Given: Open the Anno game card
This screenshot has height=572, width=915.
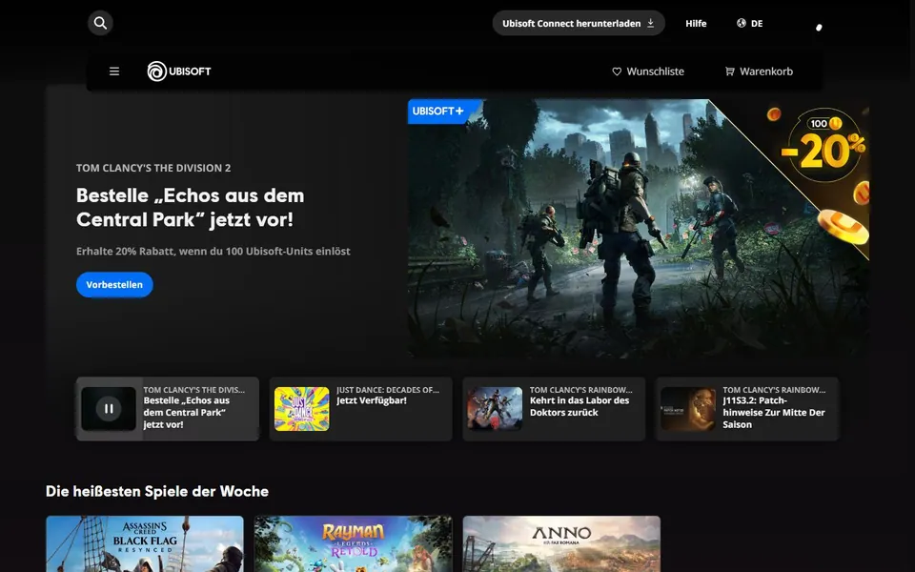Looking at the screenshot, I should coord(561,543).
